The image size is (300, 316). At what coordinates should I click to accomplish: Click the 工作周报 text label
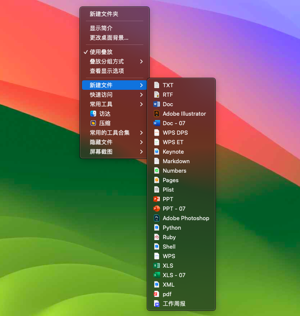click(x=174, y=303)
